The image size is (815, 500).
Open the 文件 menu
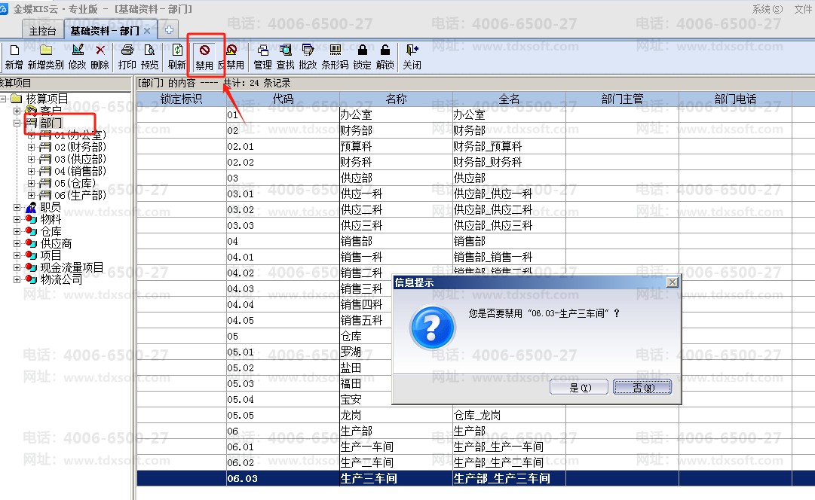click(x=804, y=9)
